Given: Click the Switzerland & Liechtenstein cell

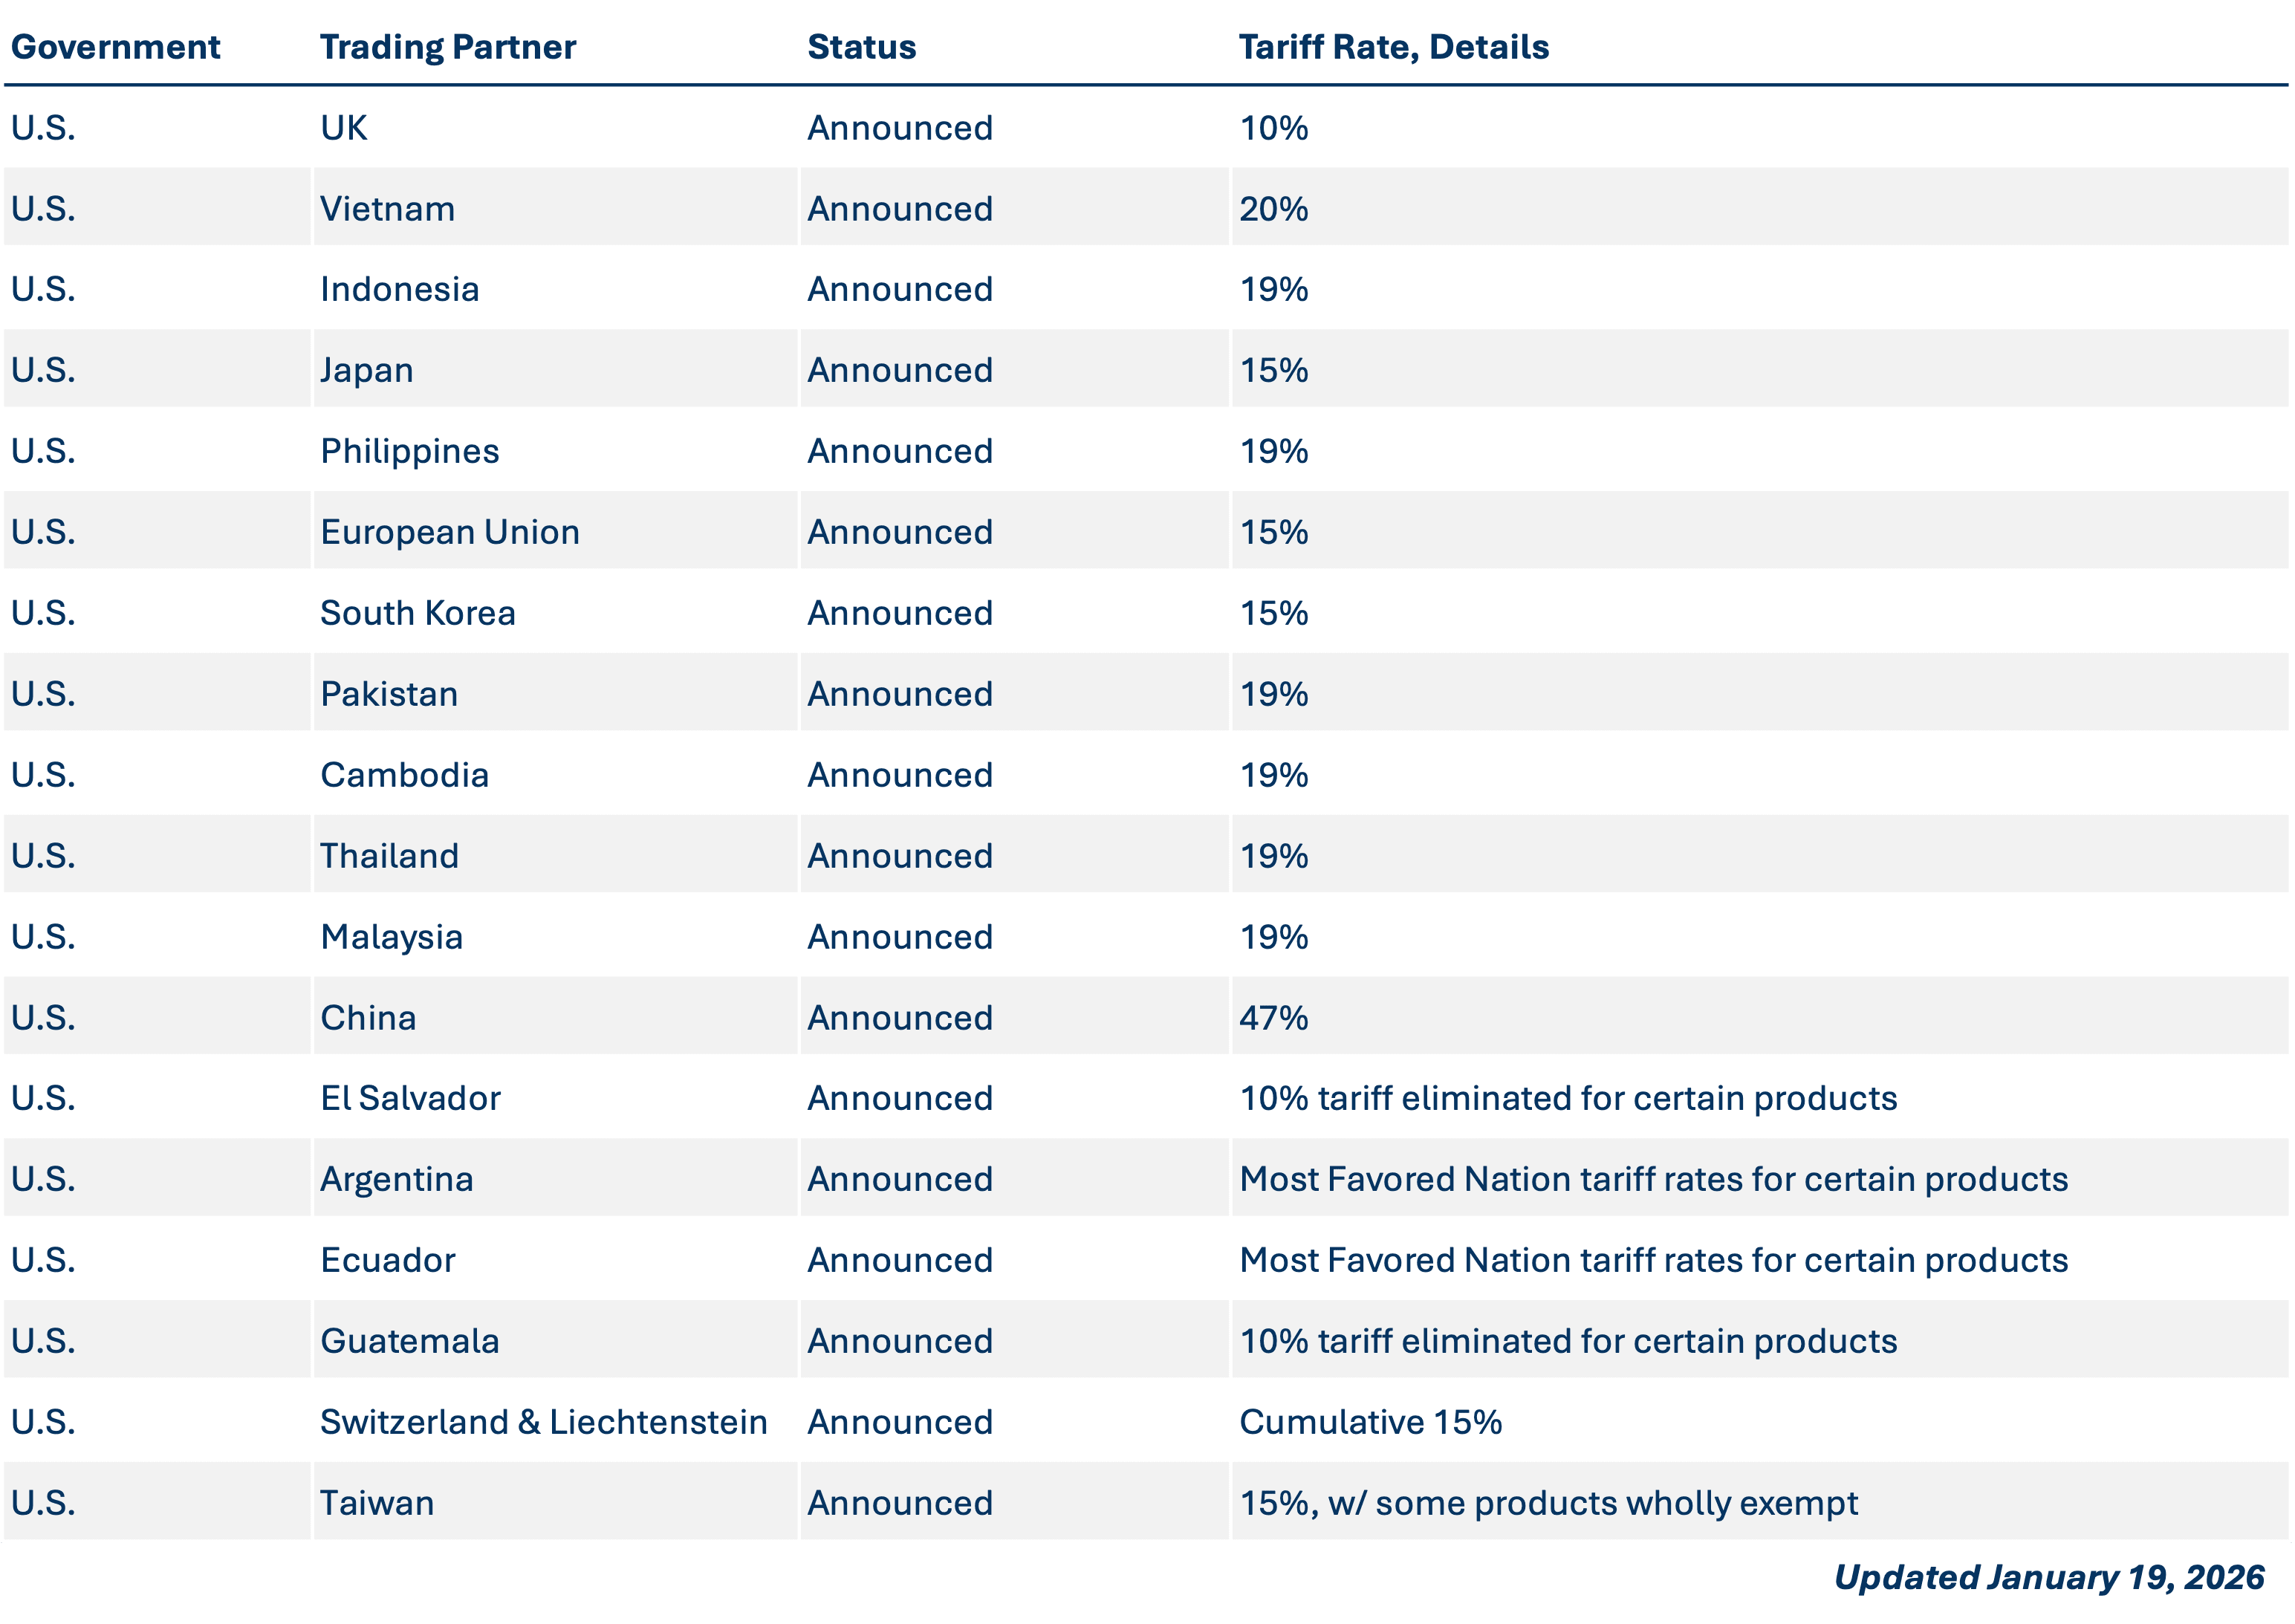Looking at the screenshot, I should coord(543,1422).
